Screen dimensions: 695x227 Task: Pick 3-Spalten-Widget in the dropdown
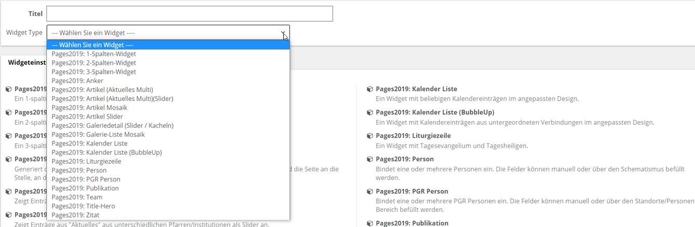(94, 72)
